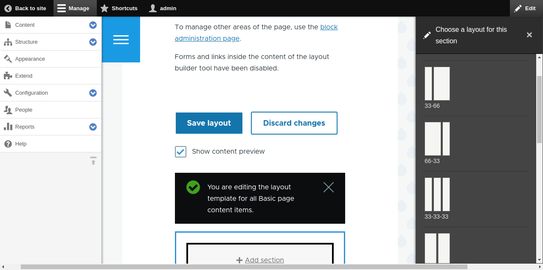Open the Reports menu item

25,127
